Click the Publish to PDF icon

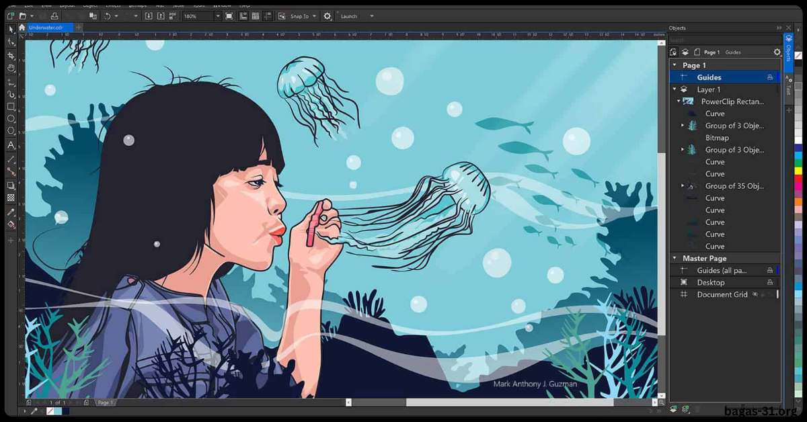(x=174, y=15)
